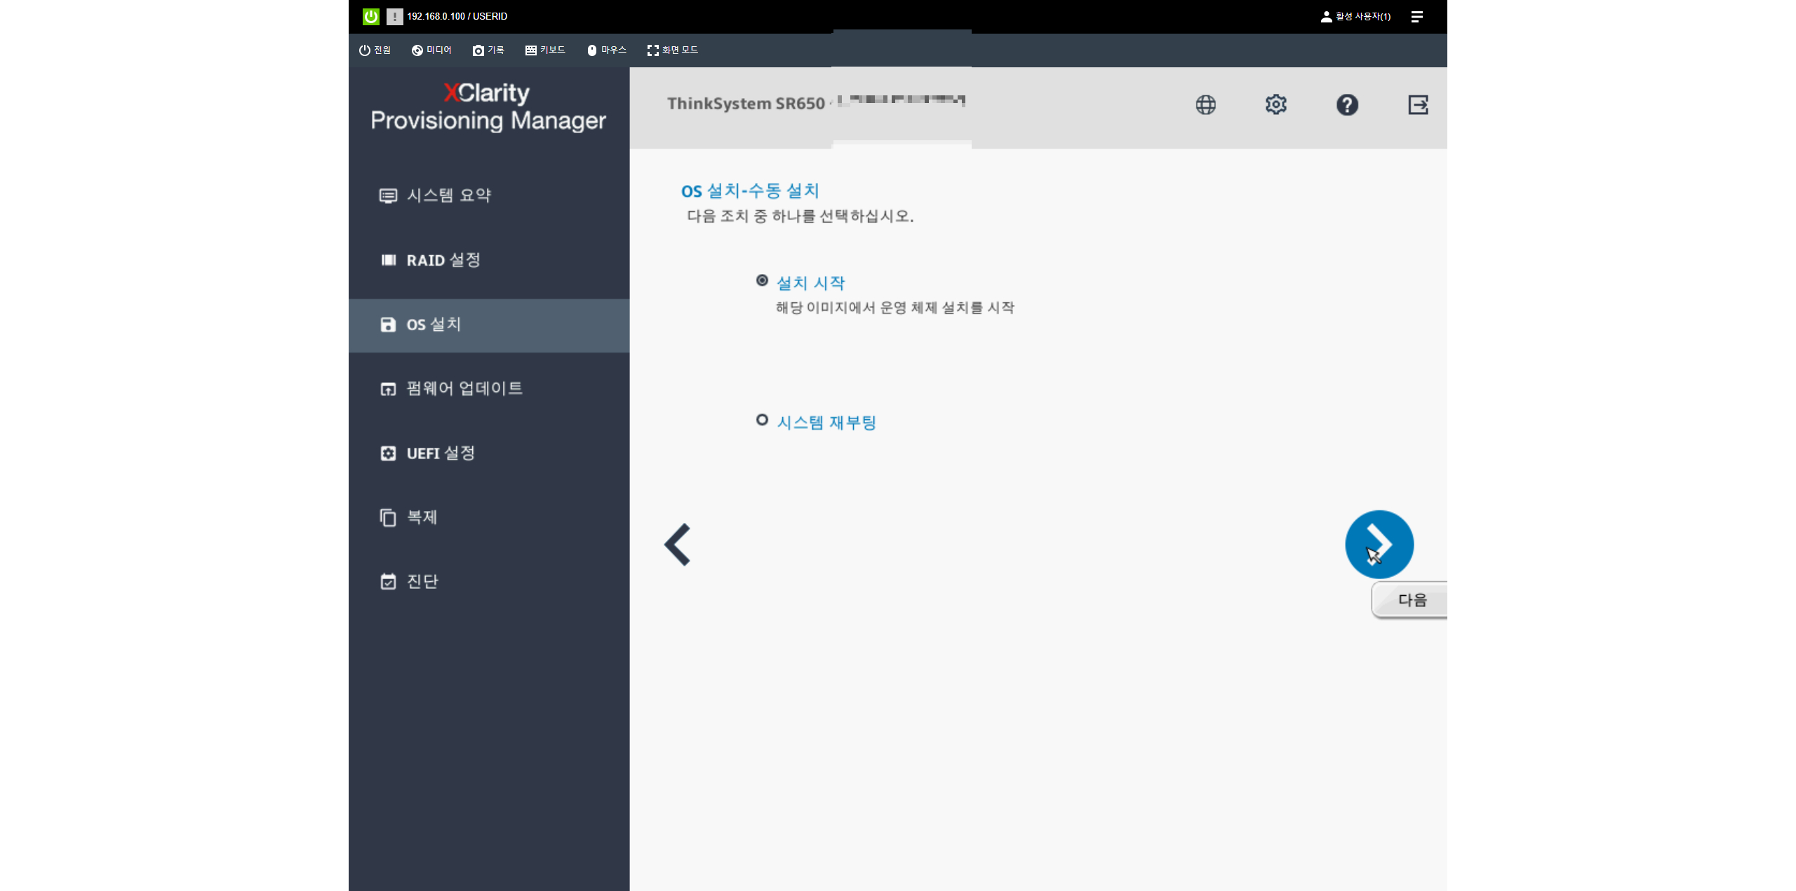Click the active users indicator

point(1355,16)
